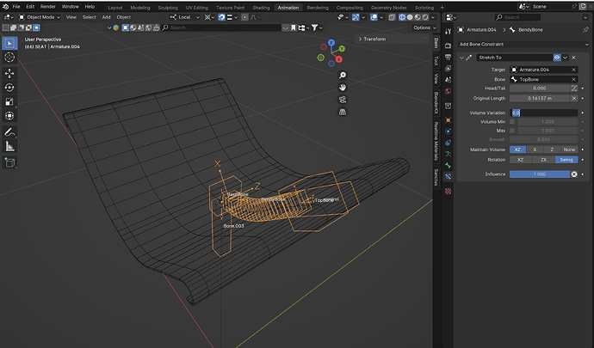
Task: Select the Rotate tool
Action: [x=9, y=88]
